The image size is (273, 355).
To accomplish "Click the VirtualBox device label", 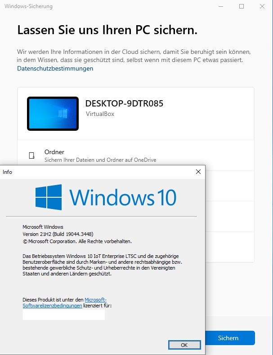I will (x=100, y=114).
